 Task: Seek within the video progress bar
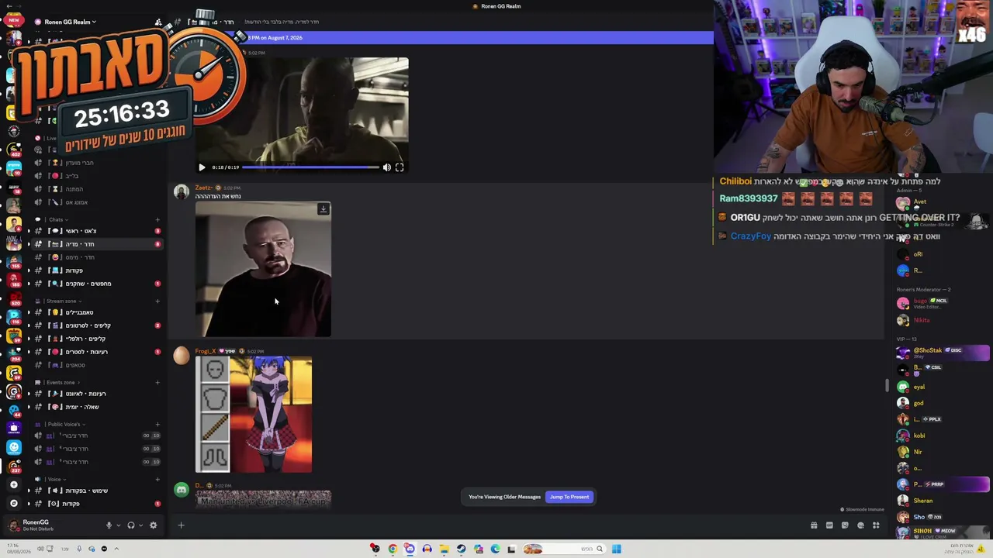click(x=310, y=167)
